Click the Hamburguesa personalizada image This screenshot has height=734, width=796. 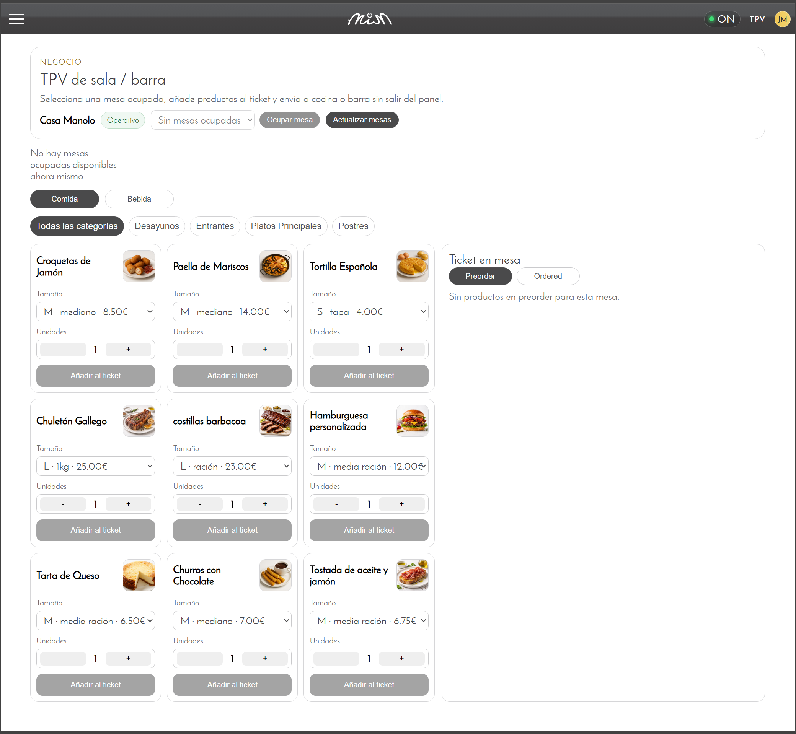pyautogui.click(x=412, y=421)
